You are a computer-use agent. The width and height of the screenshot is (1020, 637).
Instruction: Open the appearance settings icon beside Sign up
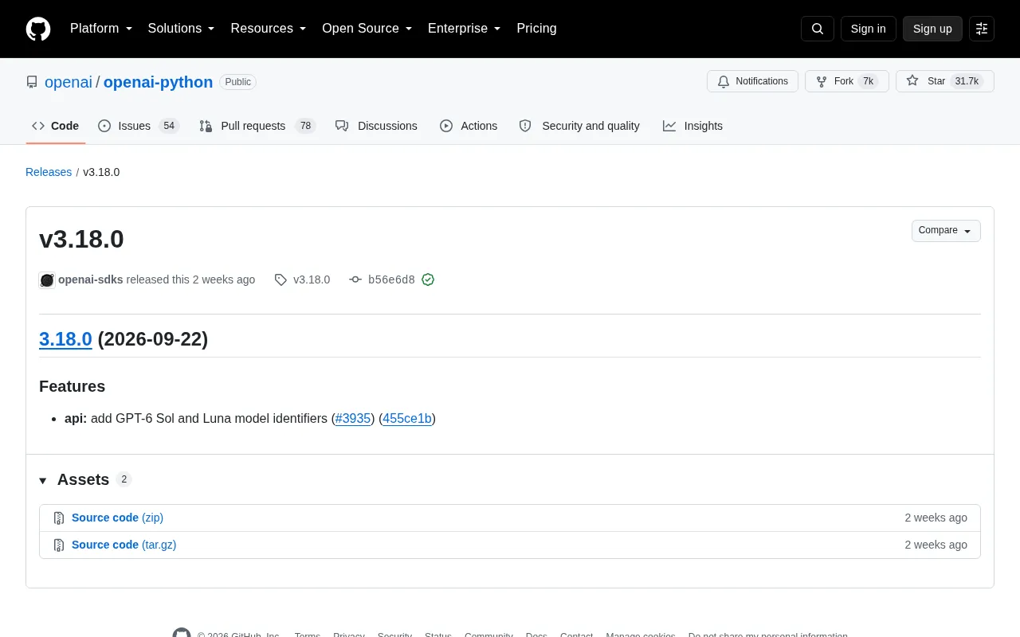point(982,29)
